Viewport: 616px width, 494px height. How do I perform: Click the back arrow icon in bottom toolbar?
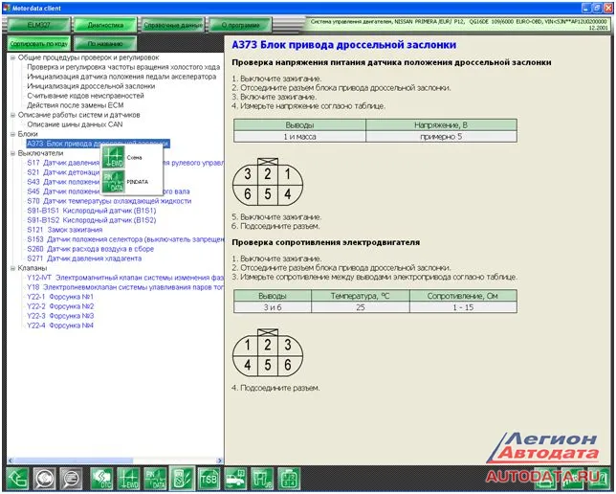17,479
